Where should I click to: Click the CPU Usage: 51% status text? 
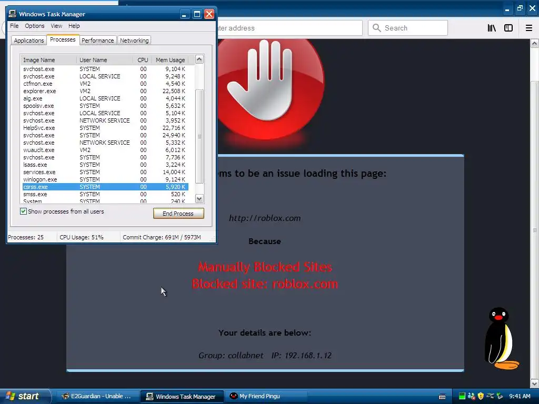(x=82, y=237)
